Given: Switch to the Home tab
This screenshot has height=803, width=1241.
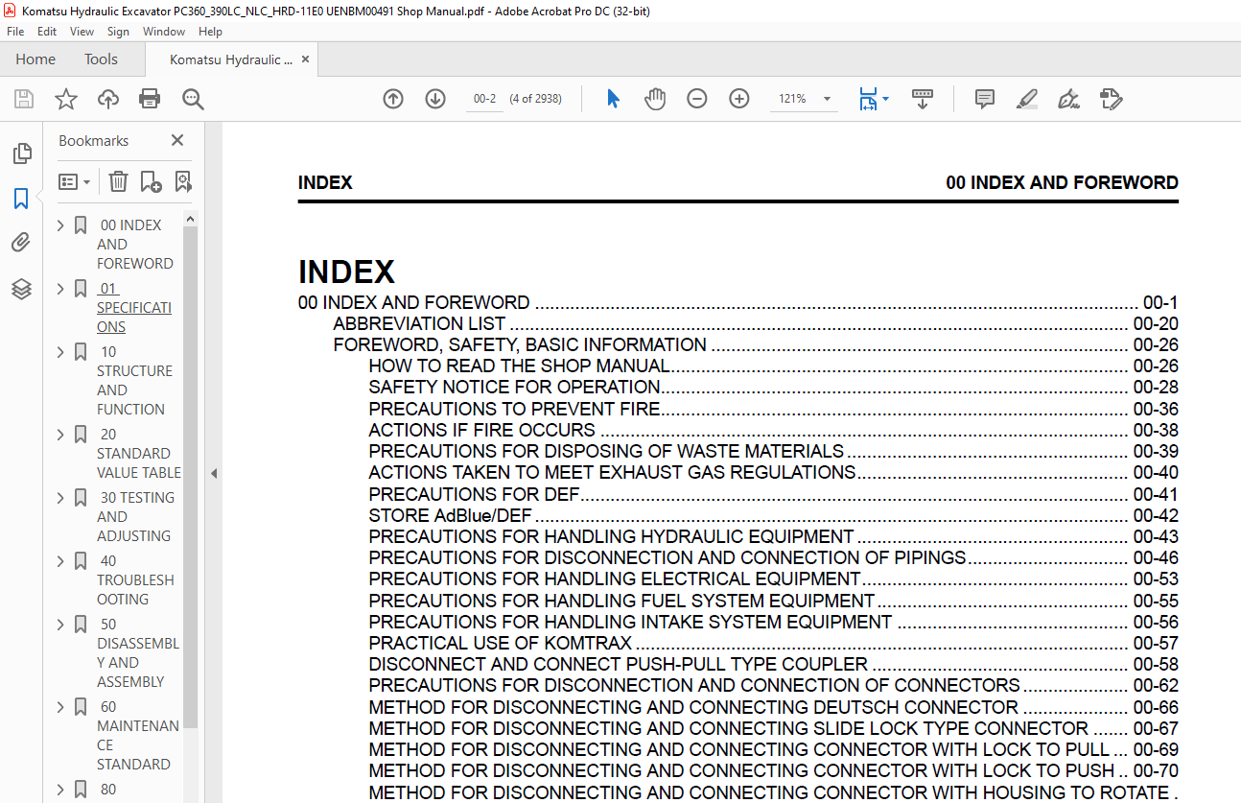Looking at the screenshot, I should 35,59.
